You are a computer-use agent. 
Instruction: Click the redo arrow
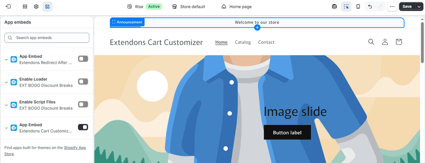pyautogui.click(x=380, y=7)
